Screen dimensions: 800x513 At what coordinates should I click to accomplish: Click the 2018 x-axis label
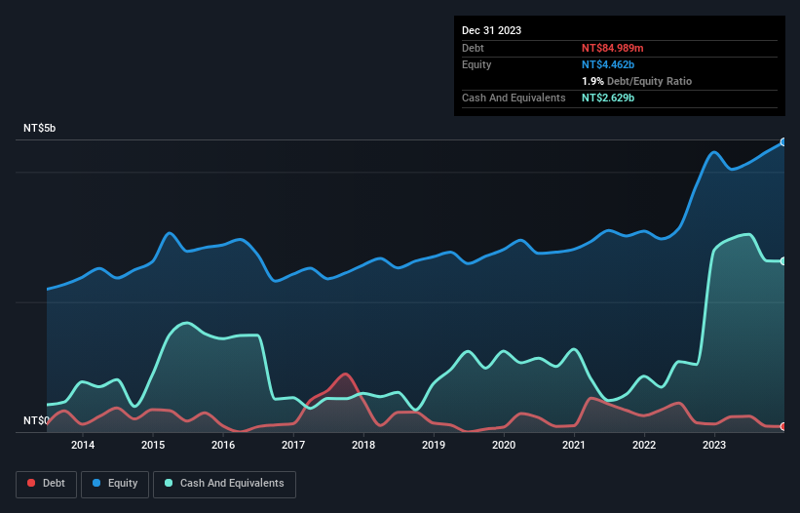pos(363,445)
